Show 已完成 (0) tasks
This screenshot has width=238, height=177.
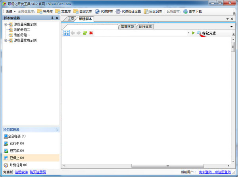(x=14, y=150)
